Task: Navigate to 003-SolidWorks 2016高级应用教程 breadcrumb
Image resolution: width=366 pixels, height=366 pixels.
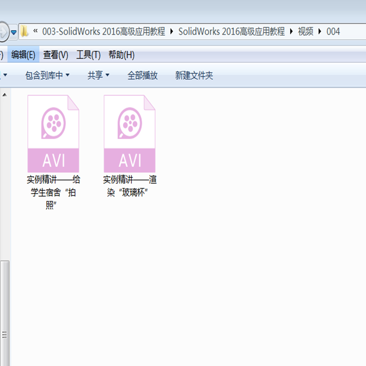Action: (104, 32)
